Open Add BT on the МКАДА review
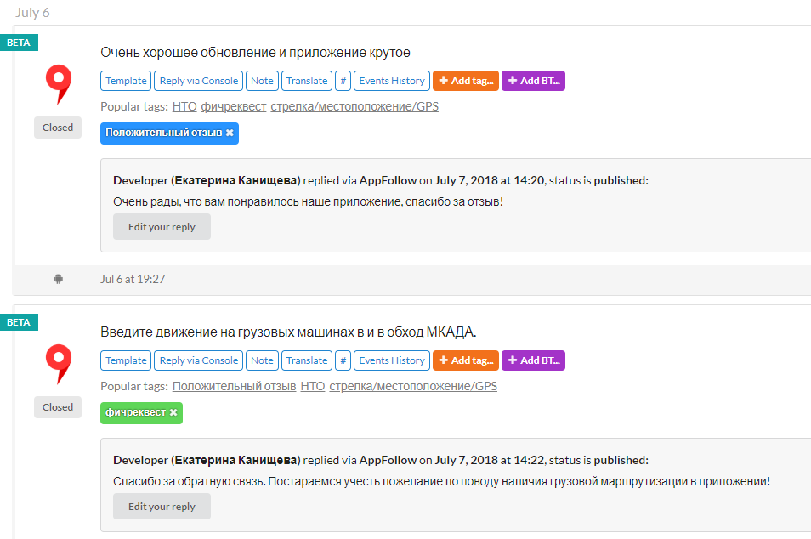This screenshot has width=811, height=539. [533, 360]
